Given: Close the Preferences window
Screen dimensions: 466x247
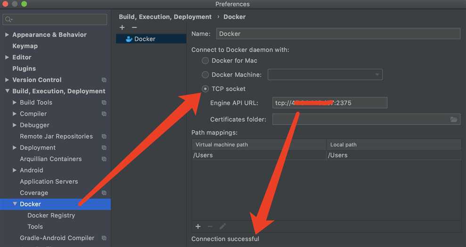Looking at the screenshot, I should pos(5,4).
